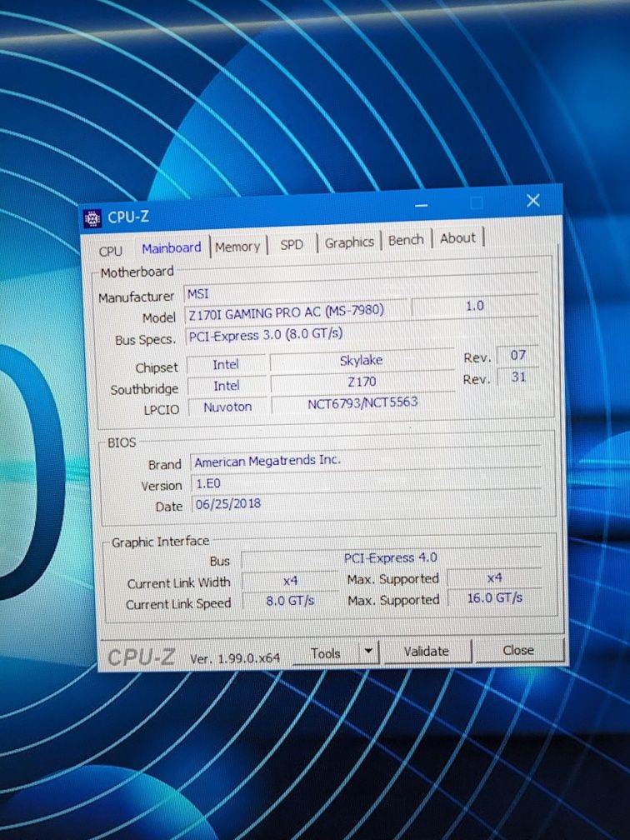The height and width of the screenshot is (840, 630).
Task: Click the Z170 southbridge value
Action: point(362,382)
